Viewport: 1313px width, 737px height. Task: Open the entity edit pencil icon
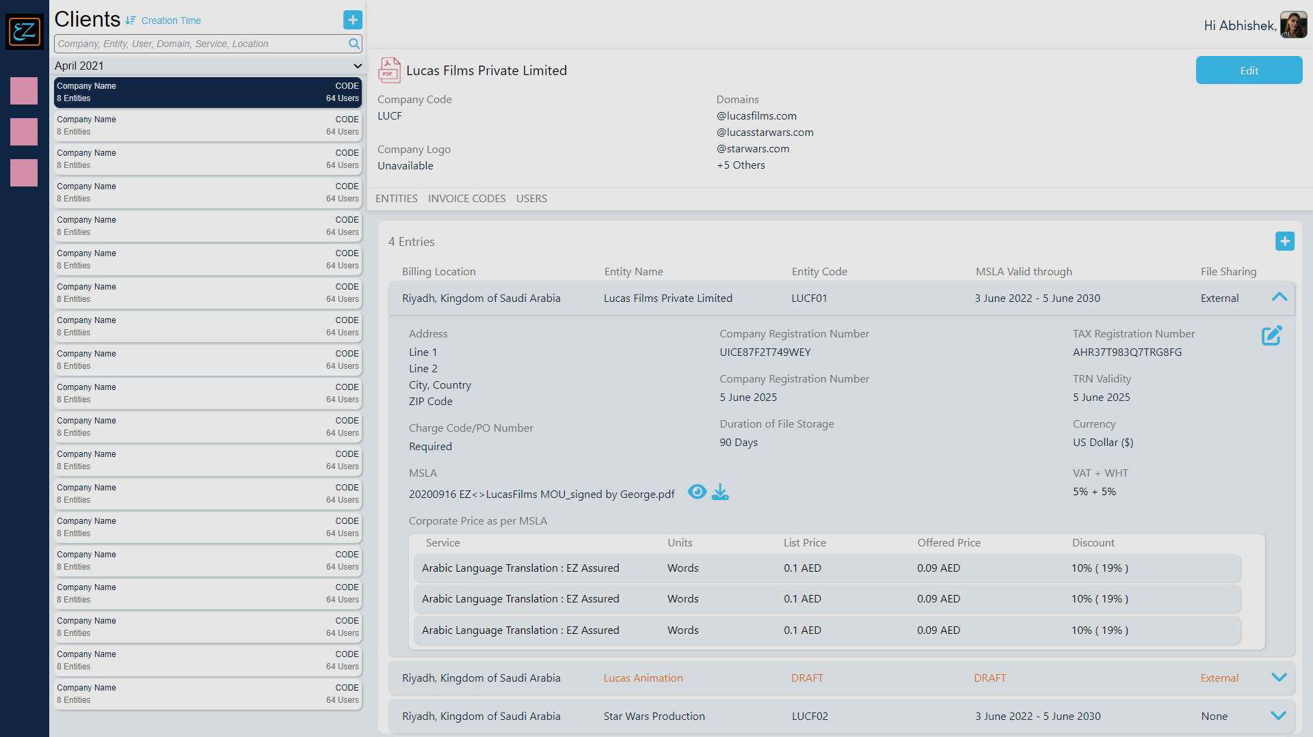pos(1271,335)
